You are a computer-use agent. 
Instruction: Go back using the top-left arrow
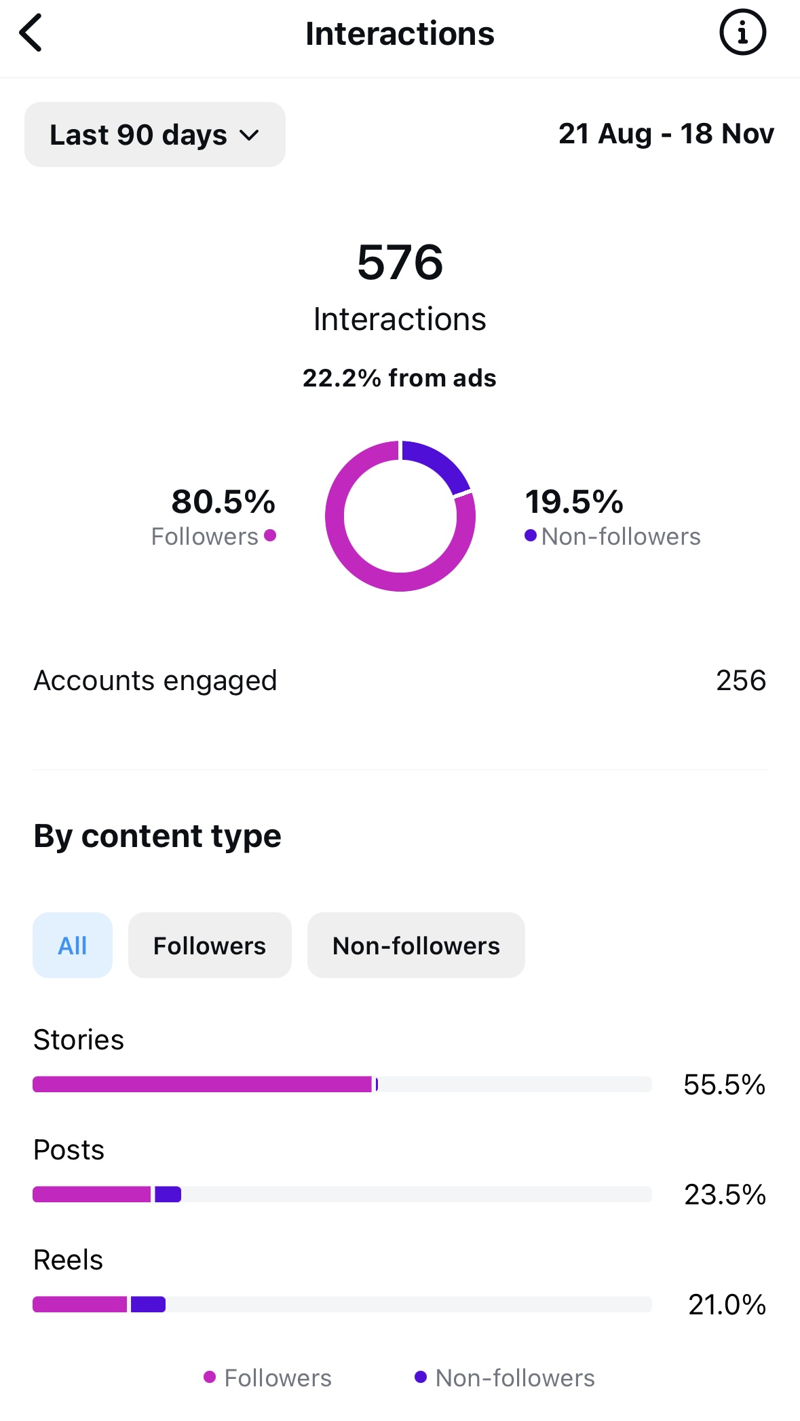tap(31, 33)
